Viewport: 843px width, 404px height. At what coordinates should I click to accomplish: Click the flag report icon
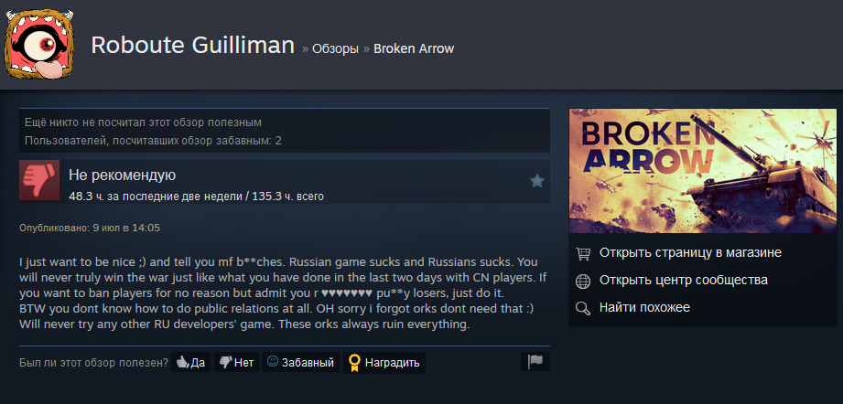535,362
